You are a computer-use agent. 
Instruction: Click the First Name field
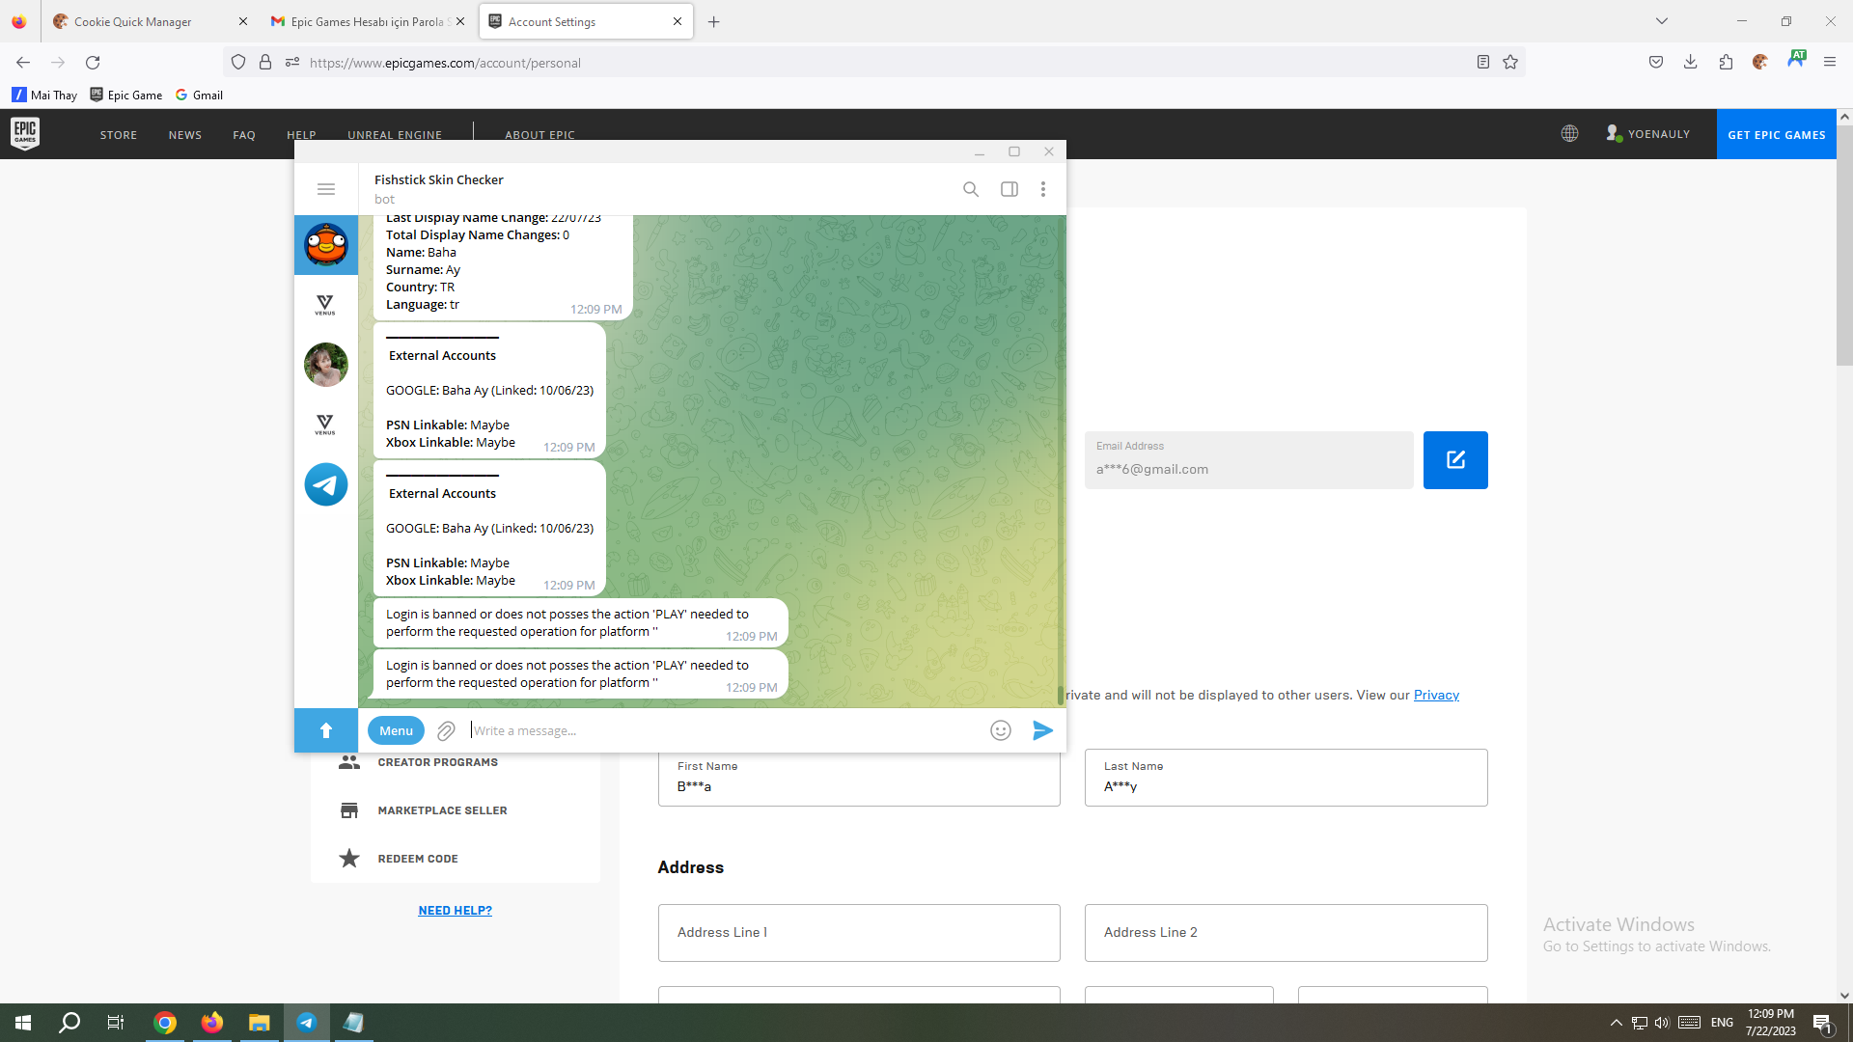(x=859, y=778)
